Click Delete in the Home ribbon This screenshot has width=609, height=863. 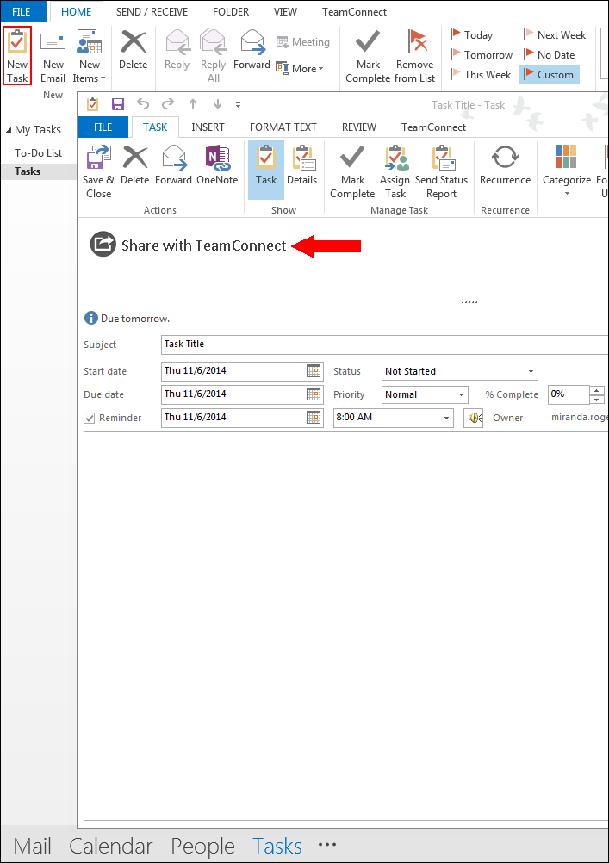(134, 51)
